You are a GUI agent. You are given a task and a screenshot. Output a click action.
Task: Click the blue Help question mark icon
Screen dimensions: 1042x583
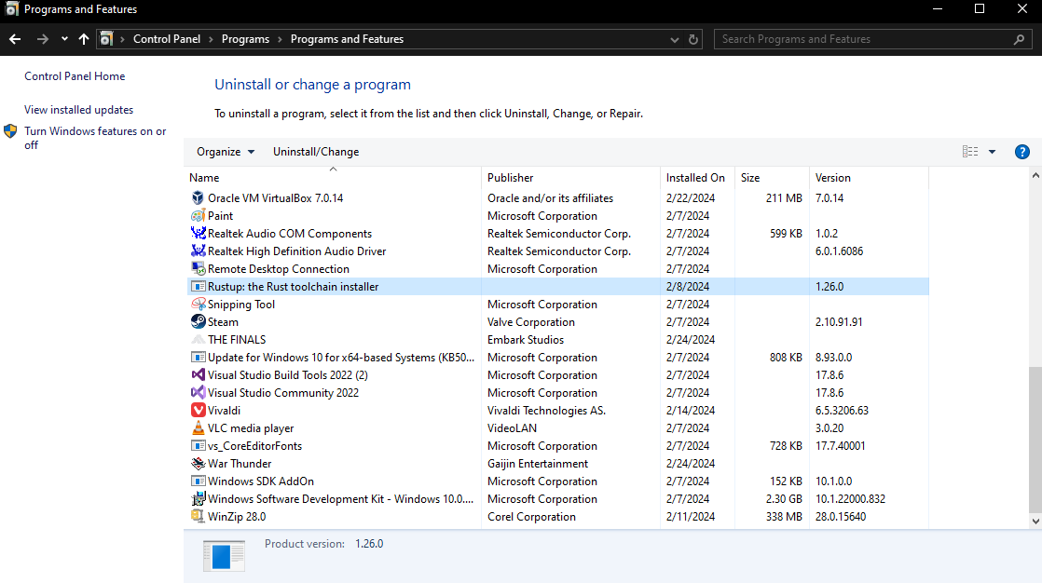(x=1022, y=151)
